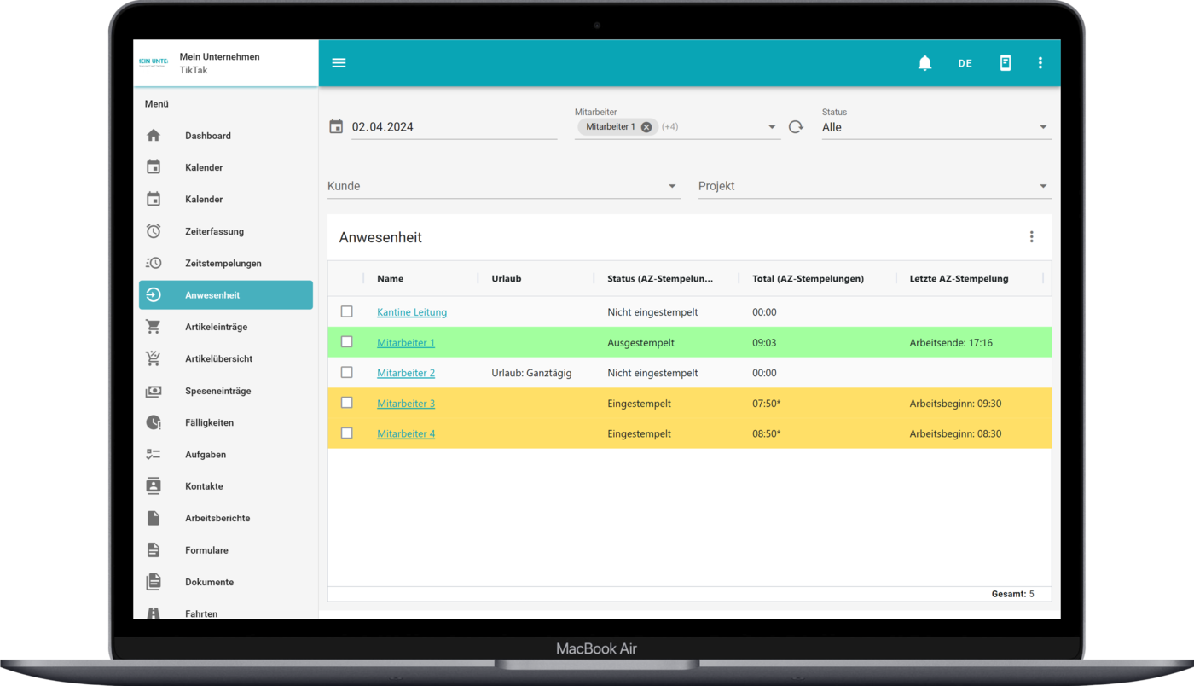Check the box for Mitarbeiter 4
1194x686 pixels.
pos(347,433)
